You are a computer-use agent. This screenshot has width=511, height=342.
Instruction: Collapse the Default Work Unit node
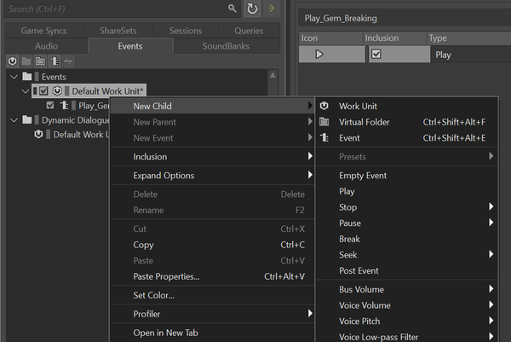coord(25,90)
